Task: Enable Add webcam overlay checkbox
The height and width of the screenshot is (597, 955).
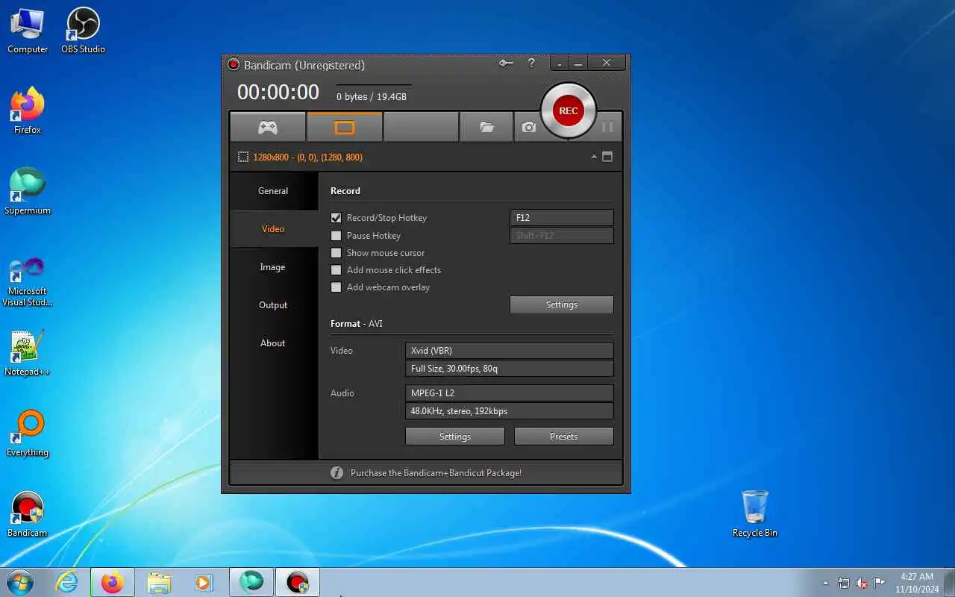Action: [336, 287]
